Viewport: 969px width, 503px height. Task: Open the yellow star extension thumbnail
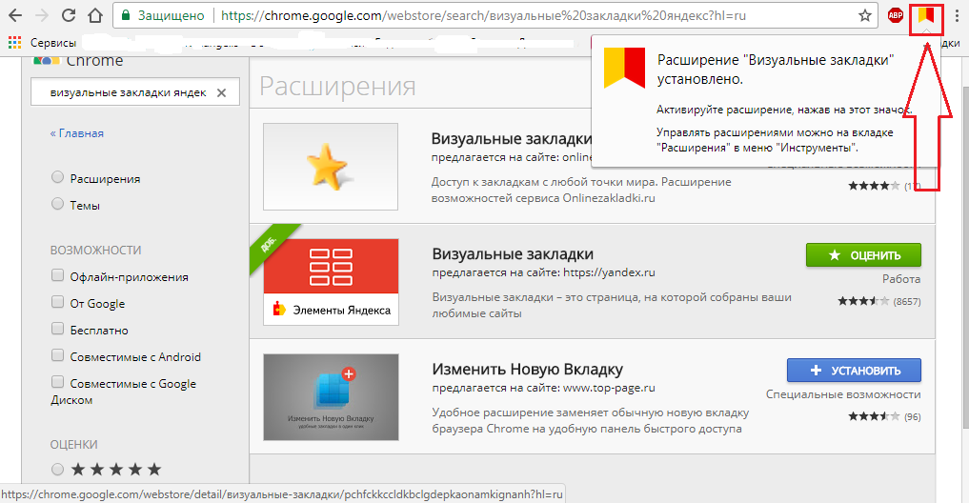[x=331, y=166]
